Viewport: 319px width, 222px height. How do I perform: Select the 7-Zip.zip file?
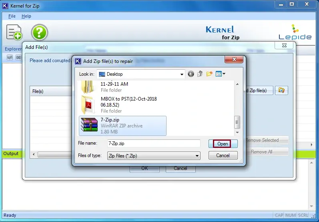[x=122, y=126]
